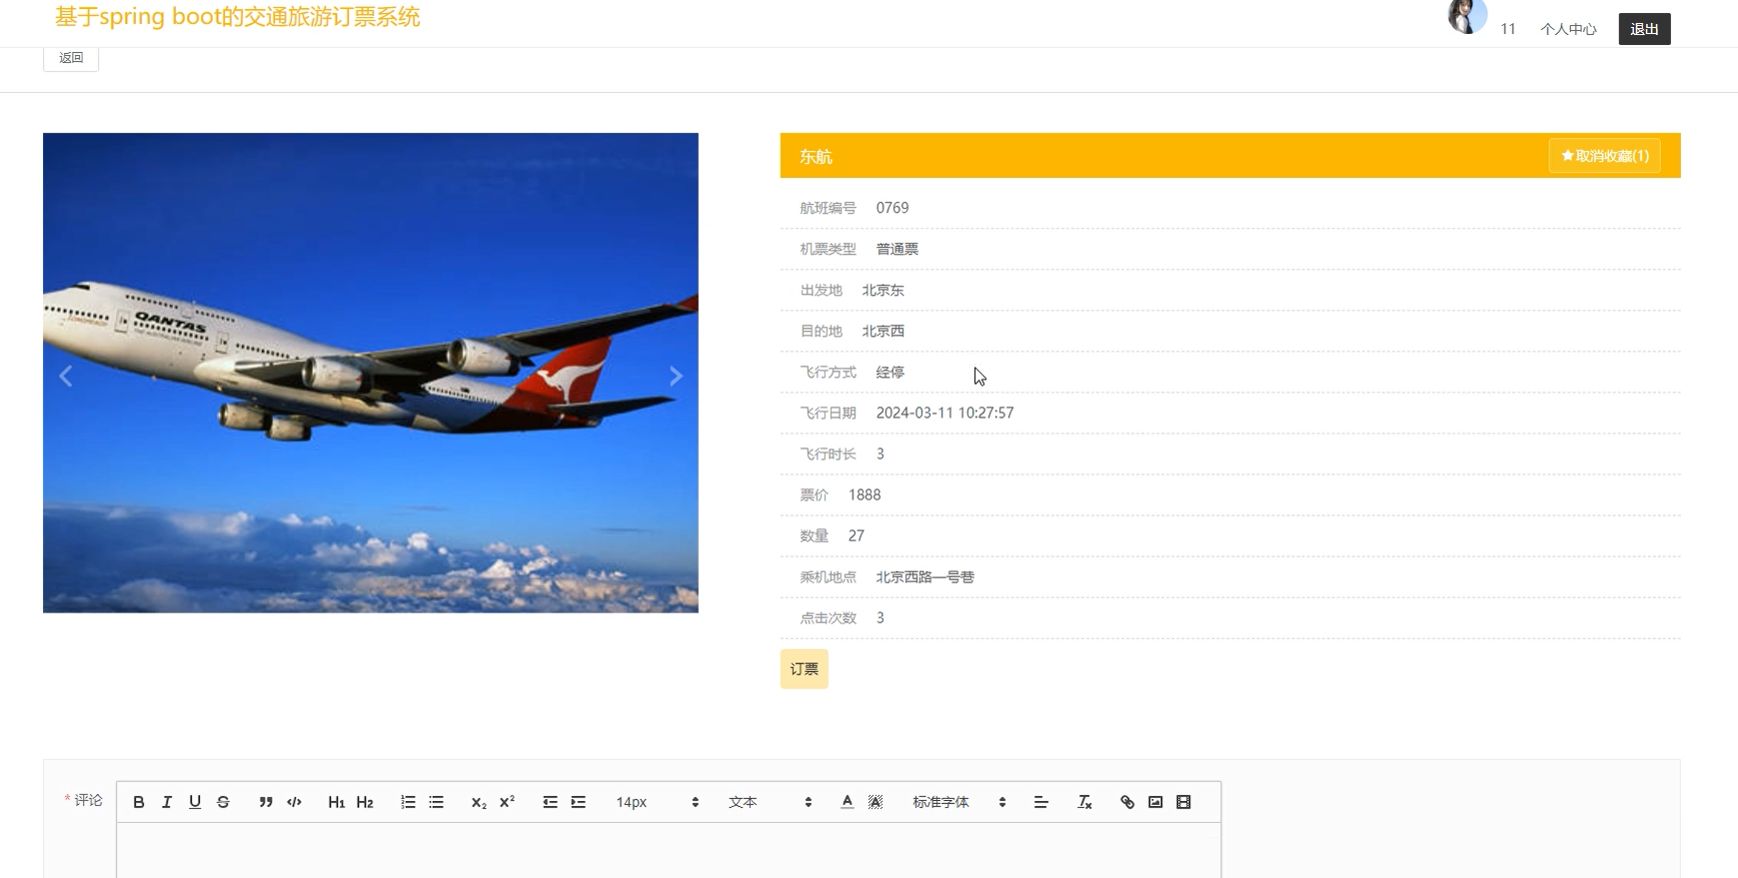
Task: Click the ticket price value 1888
Action: [x=865, y=494]
